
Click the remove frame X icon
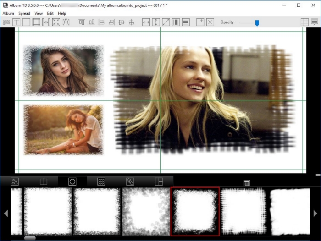click(210, 22)
